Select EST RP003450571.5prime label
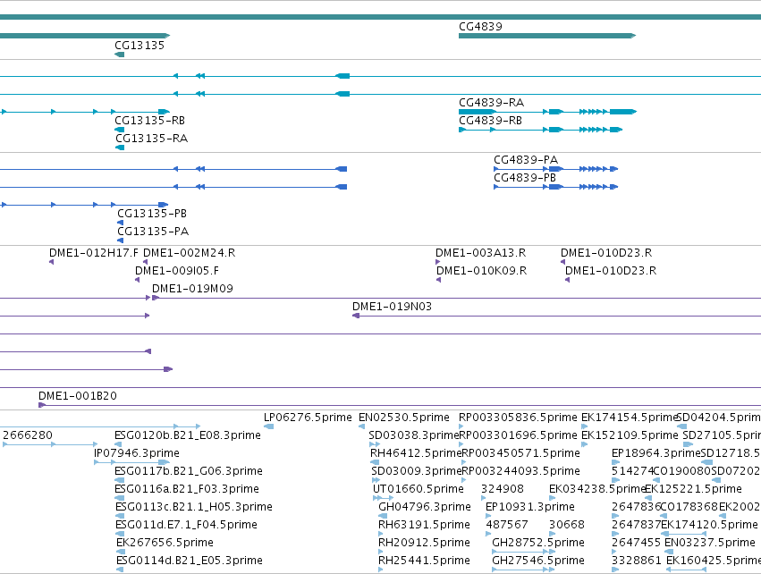 click(x=520, y=453)
